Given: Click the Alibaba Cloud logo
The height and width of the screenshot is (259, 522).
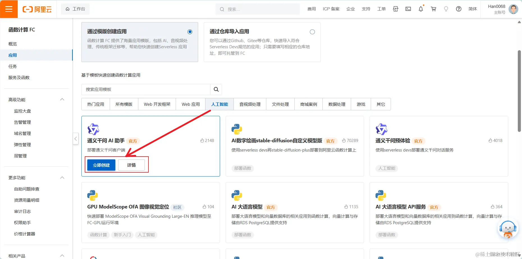Looking at the screenshot, I should [x=37, y=9].
